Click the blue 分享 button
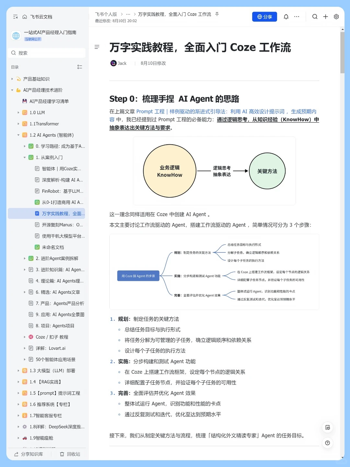The image size is (350, 467). pos(264,17)
